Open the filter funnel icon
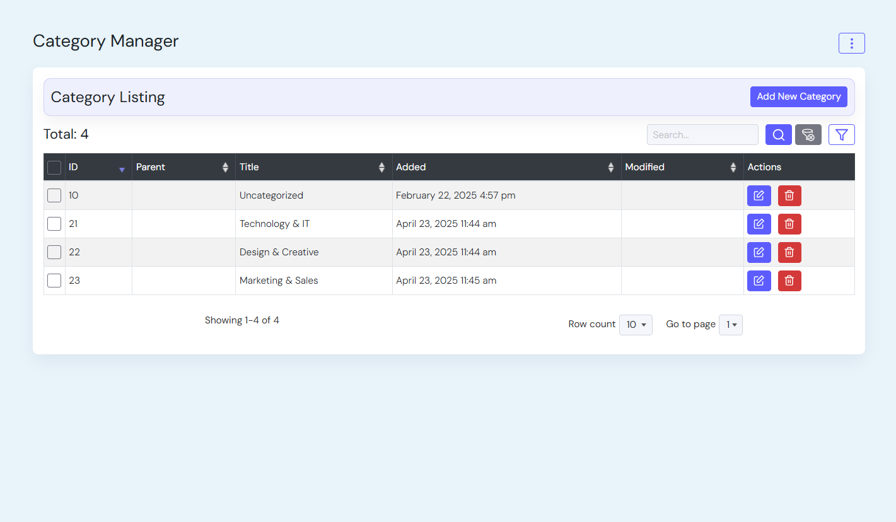 point(841,135)
